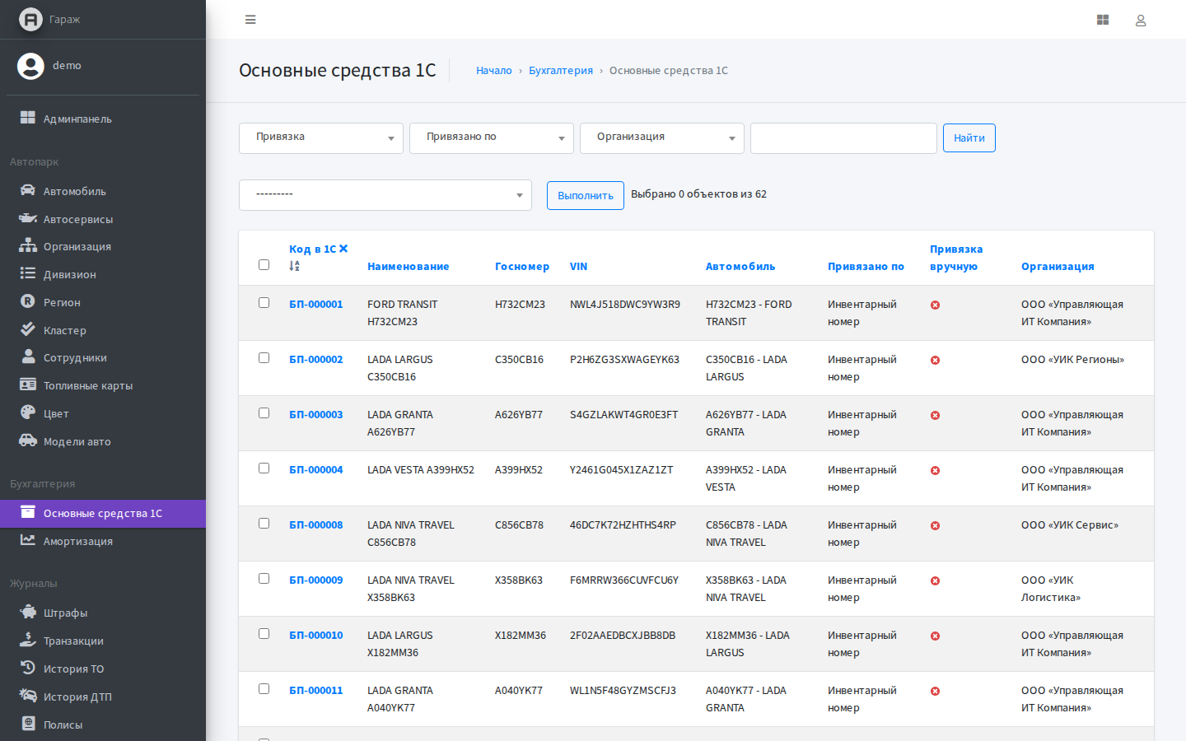Open Автомобиль in the sidebar
This screenshot has height=741, width=1186.
(x=103, y=191)
